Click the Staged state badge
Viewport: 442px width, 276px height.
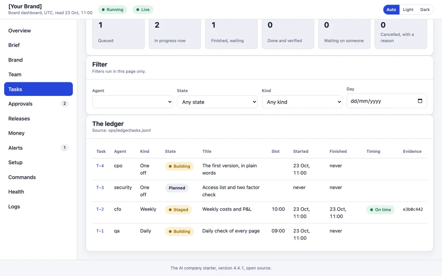point(178,209)
